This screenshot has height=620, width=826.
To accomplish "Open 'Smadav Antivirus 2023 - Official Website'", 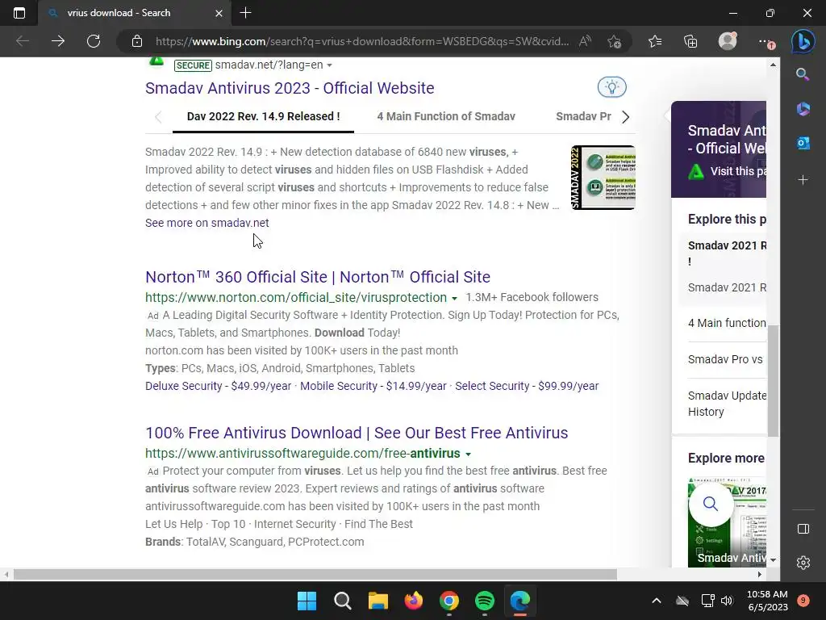I will [290, 88].
